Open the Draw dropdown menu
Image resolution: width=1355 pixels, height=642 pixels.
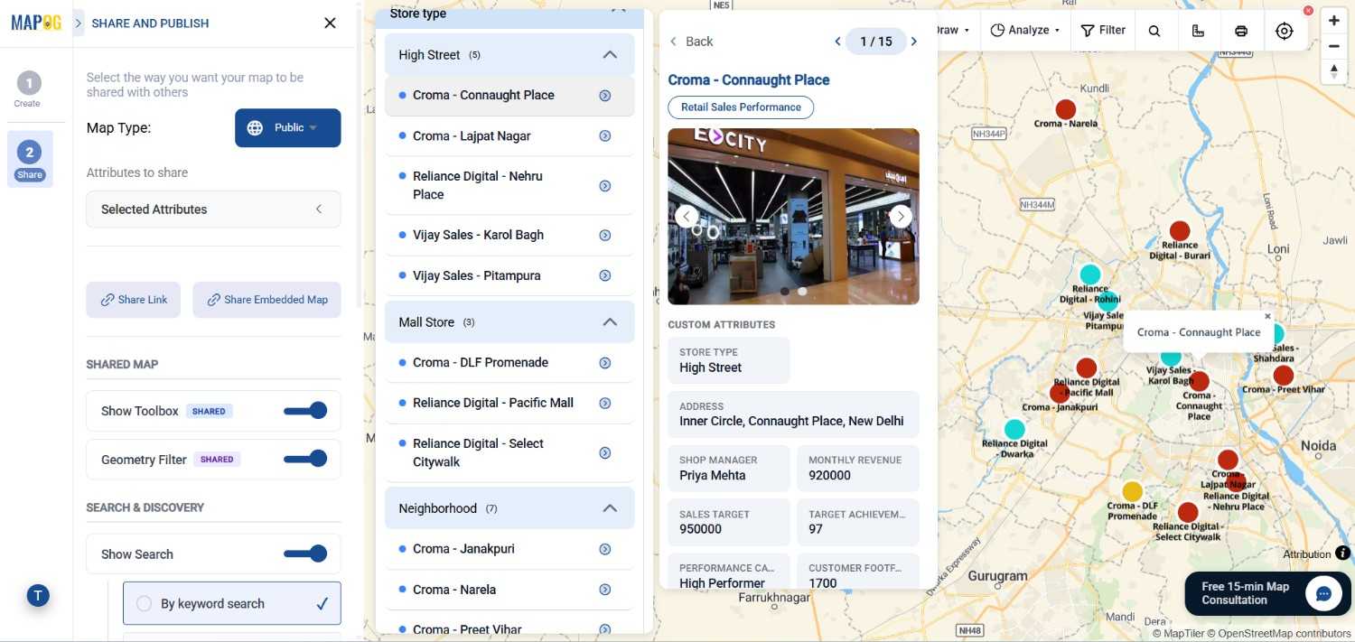click(953, 30)
